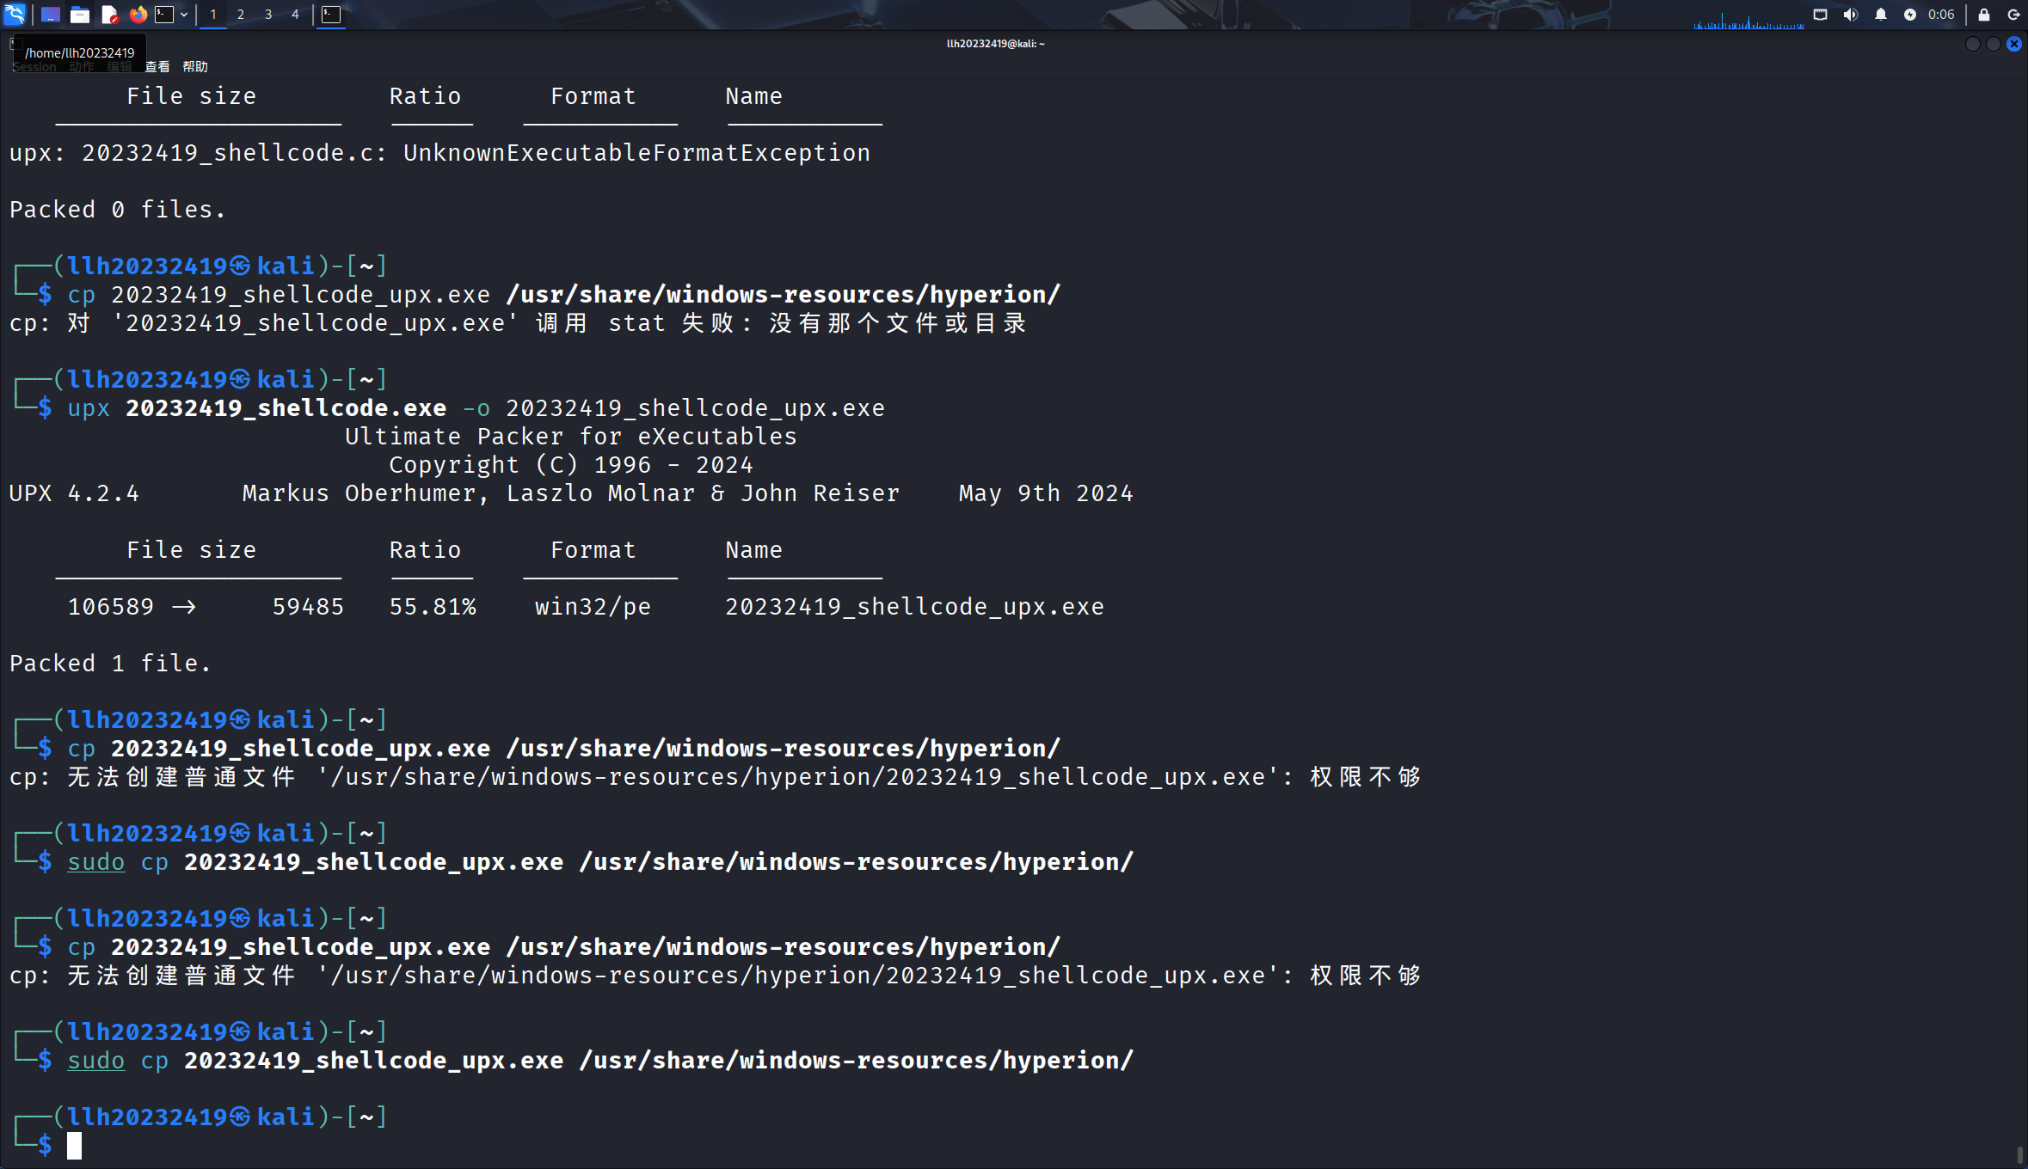Open terminal emulator launcher icon
2028x1169 pixels.
coord(164,15)
